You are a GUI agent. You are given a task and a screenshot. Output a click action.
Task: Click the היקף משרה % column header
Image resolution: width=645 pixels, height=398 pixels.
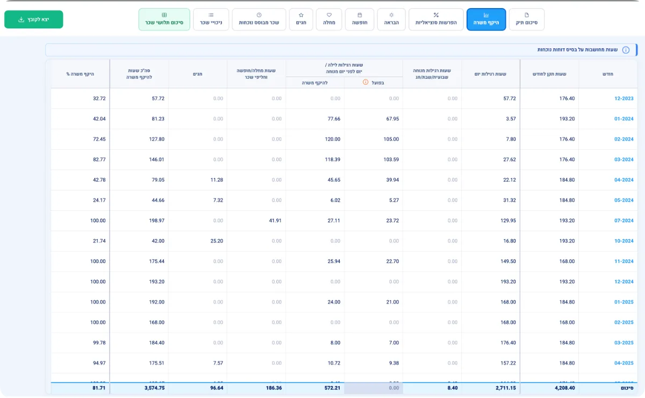coord(80,74)
